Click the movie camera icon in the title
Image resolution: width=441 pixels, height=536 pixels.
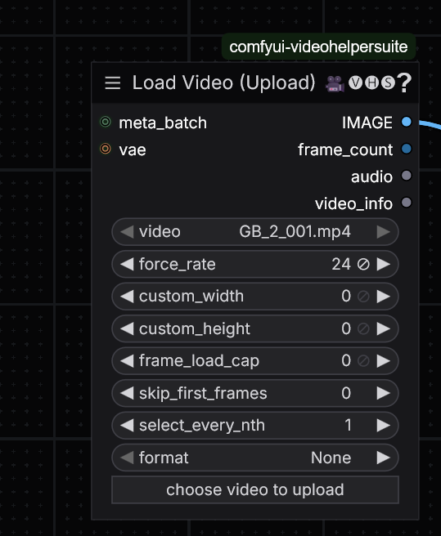[335, 83]
